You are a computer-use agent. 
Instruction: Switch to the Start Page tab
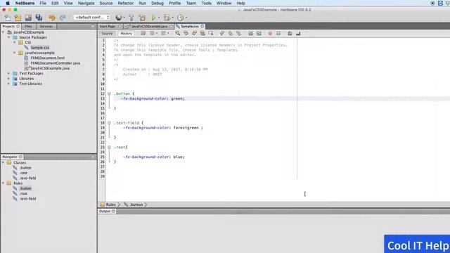click(x=108, y=27)
